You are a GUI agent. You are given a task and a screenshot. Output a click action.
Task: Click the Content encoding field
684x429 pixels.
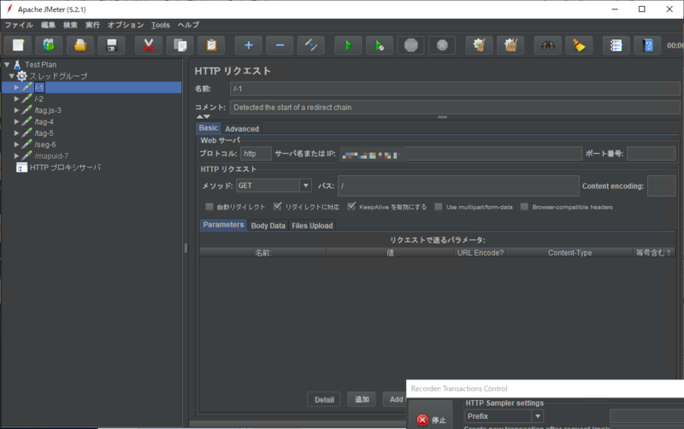(x=661, y=186)
